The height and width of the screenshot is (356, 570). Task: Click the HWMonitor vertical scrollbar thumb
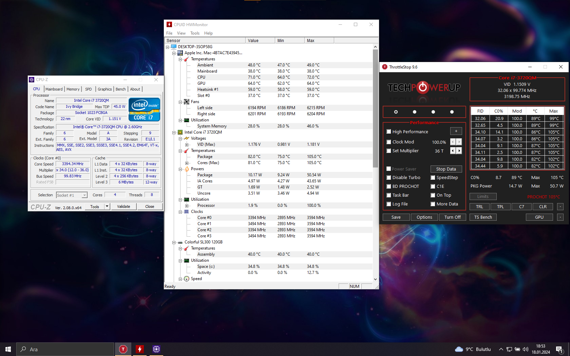375,108
